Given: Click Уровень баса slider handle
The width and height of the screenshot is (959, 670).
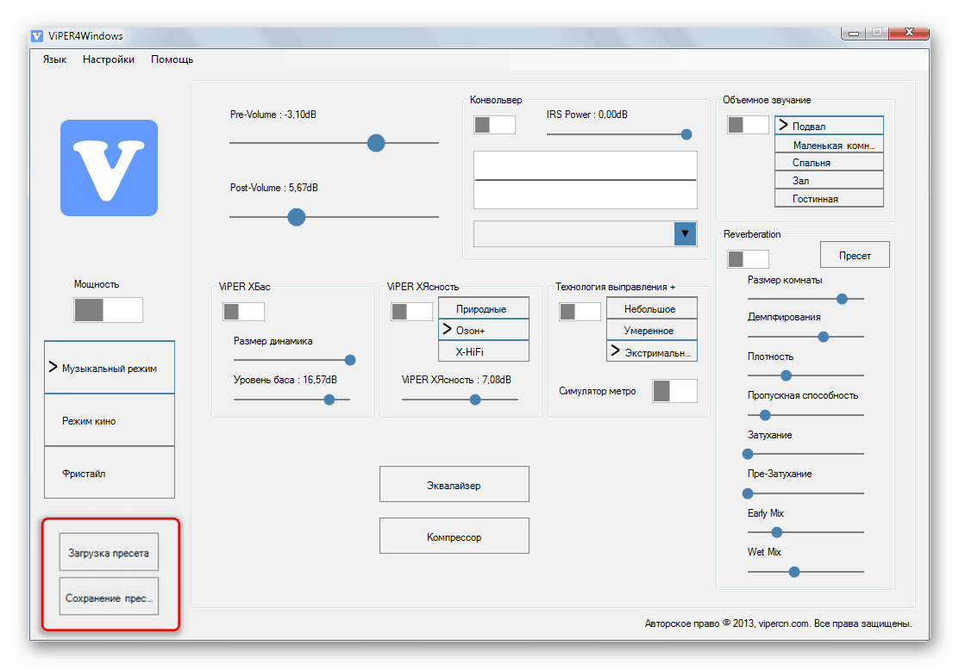Looking at the screenshot, I should [329, 400].
